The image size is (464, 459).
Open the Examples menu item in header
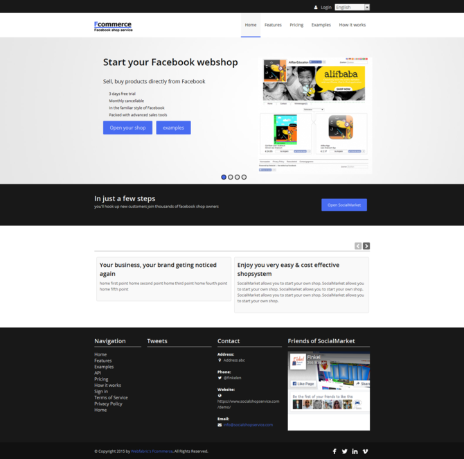pyautogui.click(x=321, y=25)
